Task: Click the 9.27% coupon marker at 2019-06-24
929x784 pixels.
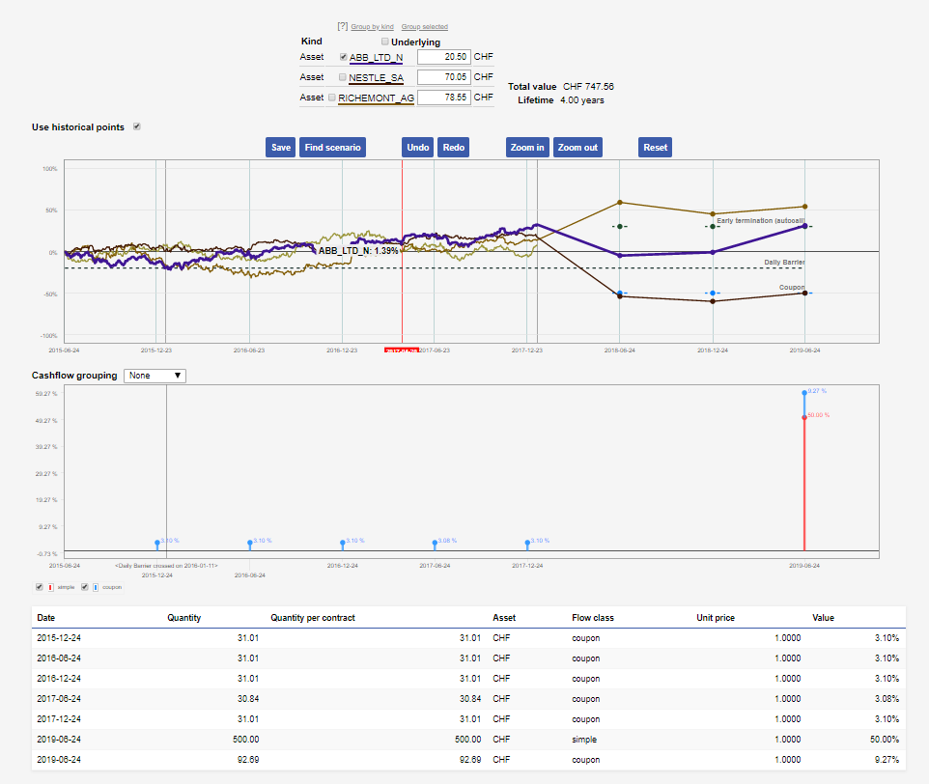Action: pyautogui.click(x=804, y=392)
